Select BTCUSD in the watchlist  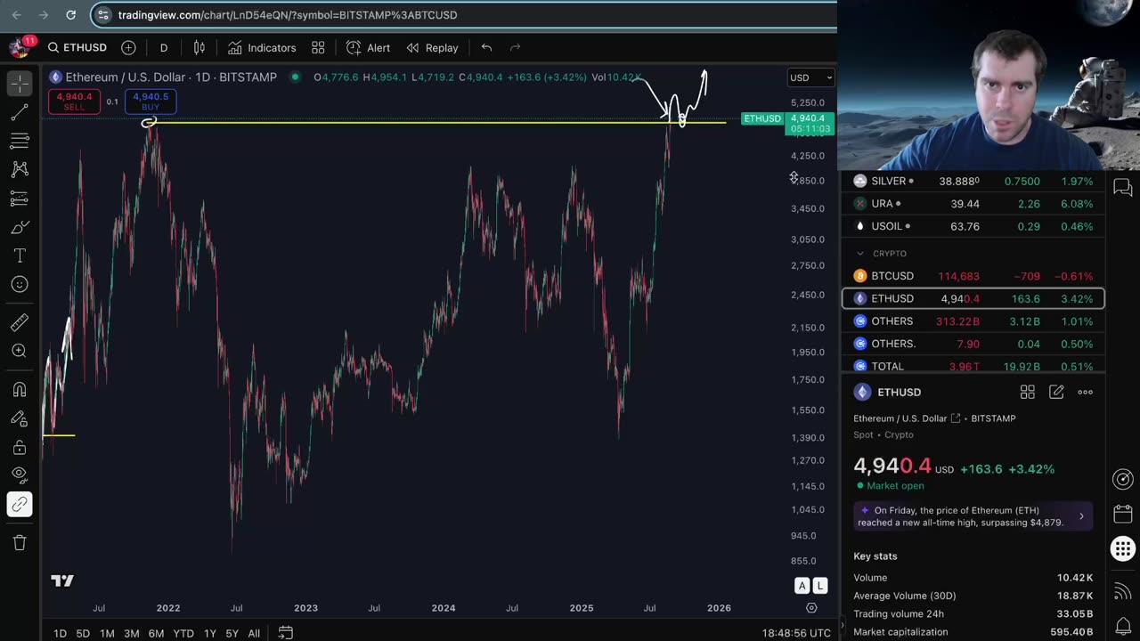[x=973, y=276]
